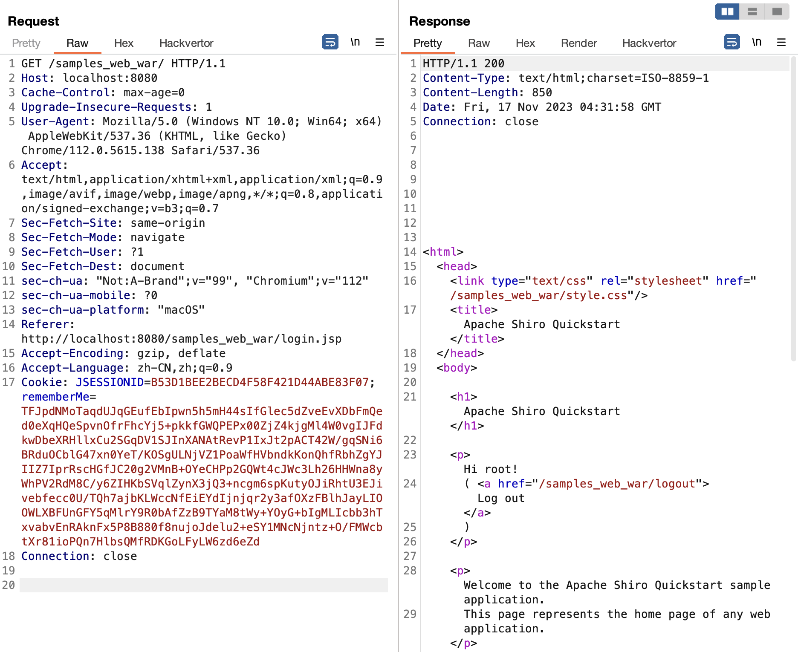798x652 pixels.
Task: Toggle word wrap icon in Response panel
Action: [731, 42]
